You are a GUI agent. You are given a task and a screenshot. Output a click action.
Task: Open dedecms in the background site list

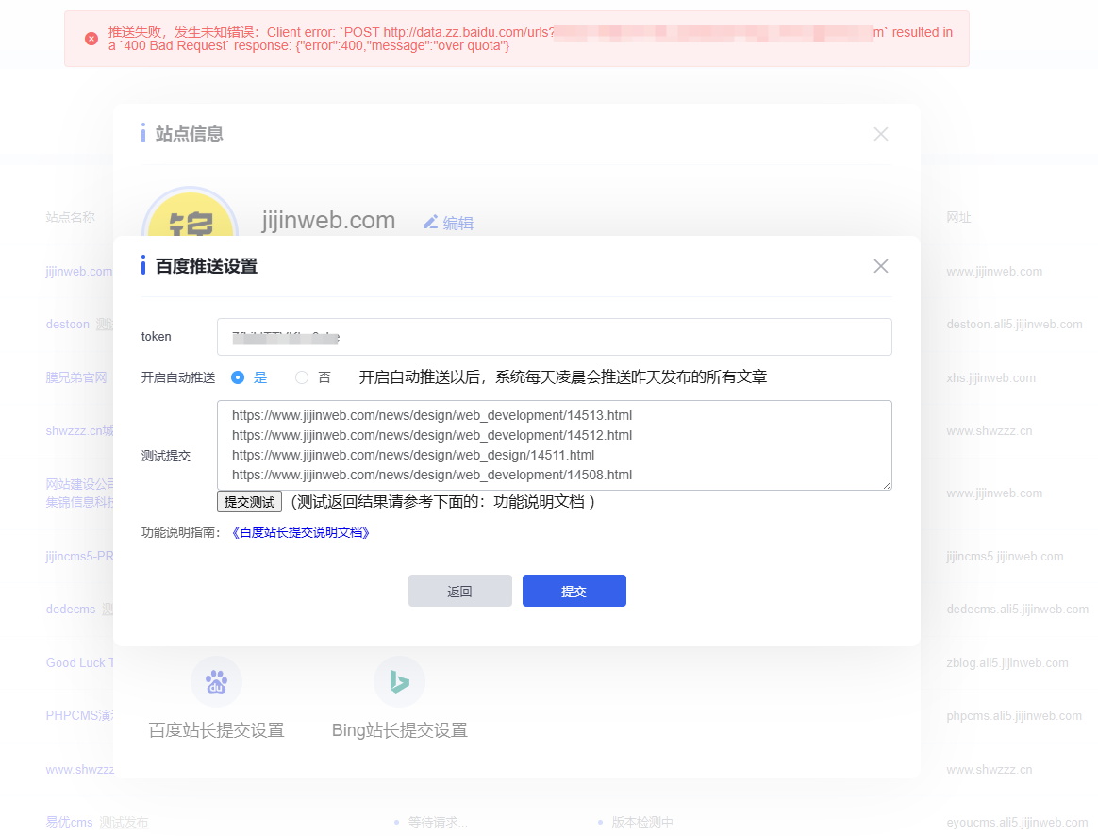pos(71,610)
